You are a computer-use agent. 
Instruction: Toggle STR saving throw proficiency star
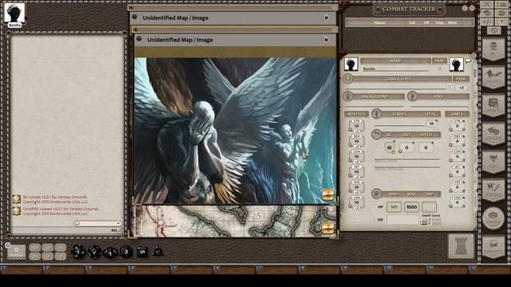(x=464, y=129)
